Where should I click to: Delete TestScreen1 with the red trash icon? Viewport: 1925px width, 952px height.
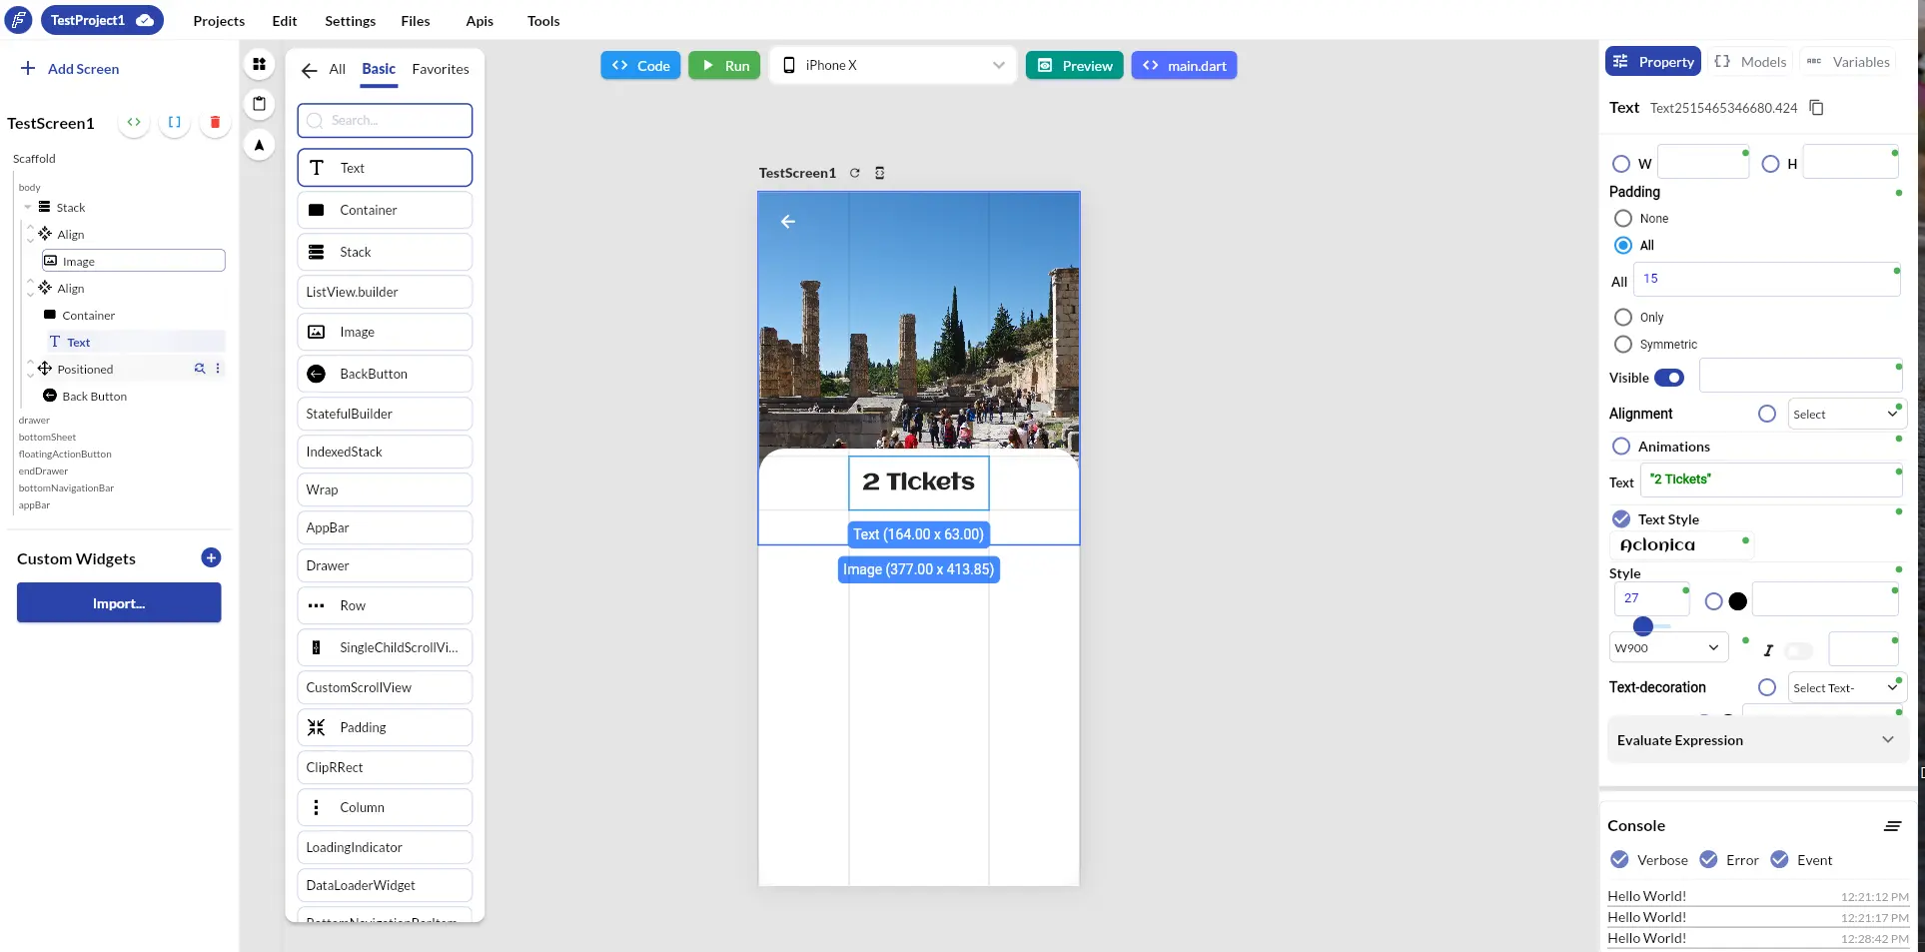[x=215, y=122]
